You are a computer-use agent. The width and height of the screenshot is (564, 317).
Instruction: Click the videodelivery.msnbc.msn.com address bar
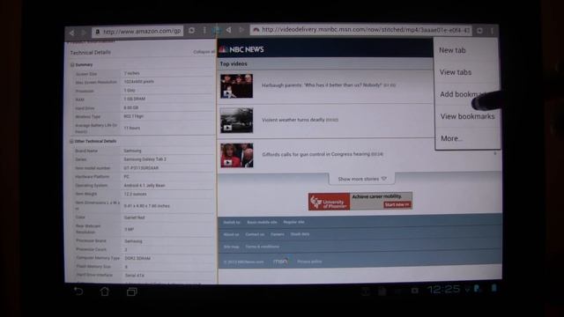(360, 30)
